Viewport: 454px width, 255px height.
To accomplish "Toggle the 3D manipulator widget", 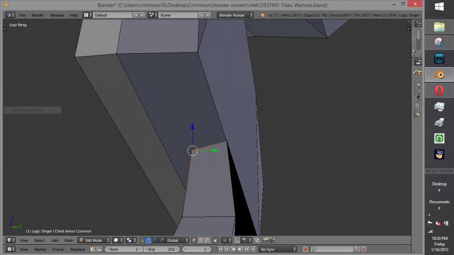I will pos(141,240).
